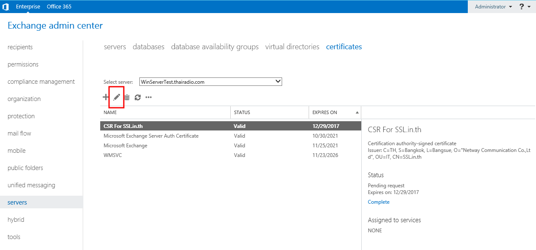The image size is (536, 250).
Task: Refresh the certificate list
Action: (138, 97)
